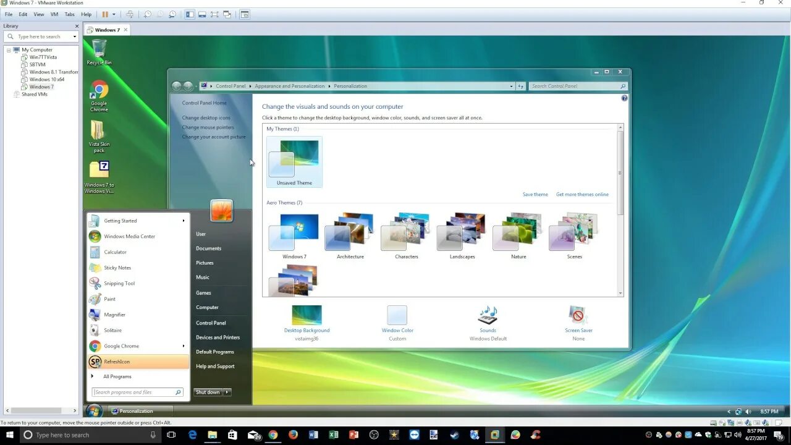Click the Vista Skin pack folder icon
Image resolution: width=791 pixels, height=445 pixels.
click(99, 137)
